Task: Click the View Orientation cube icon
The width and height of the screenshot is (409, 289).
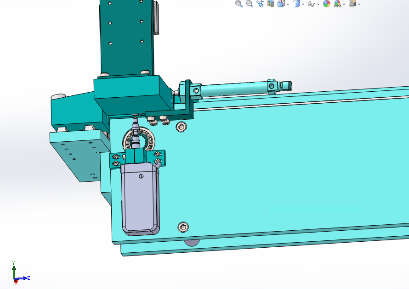Action: [x=281, y=4]
